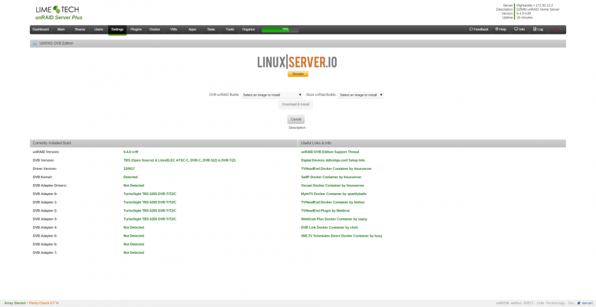Open the Log viewer
The width and height of the screenshot is (596, 307).
pyautogui.click(x=538, y=29)
